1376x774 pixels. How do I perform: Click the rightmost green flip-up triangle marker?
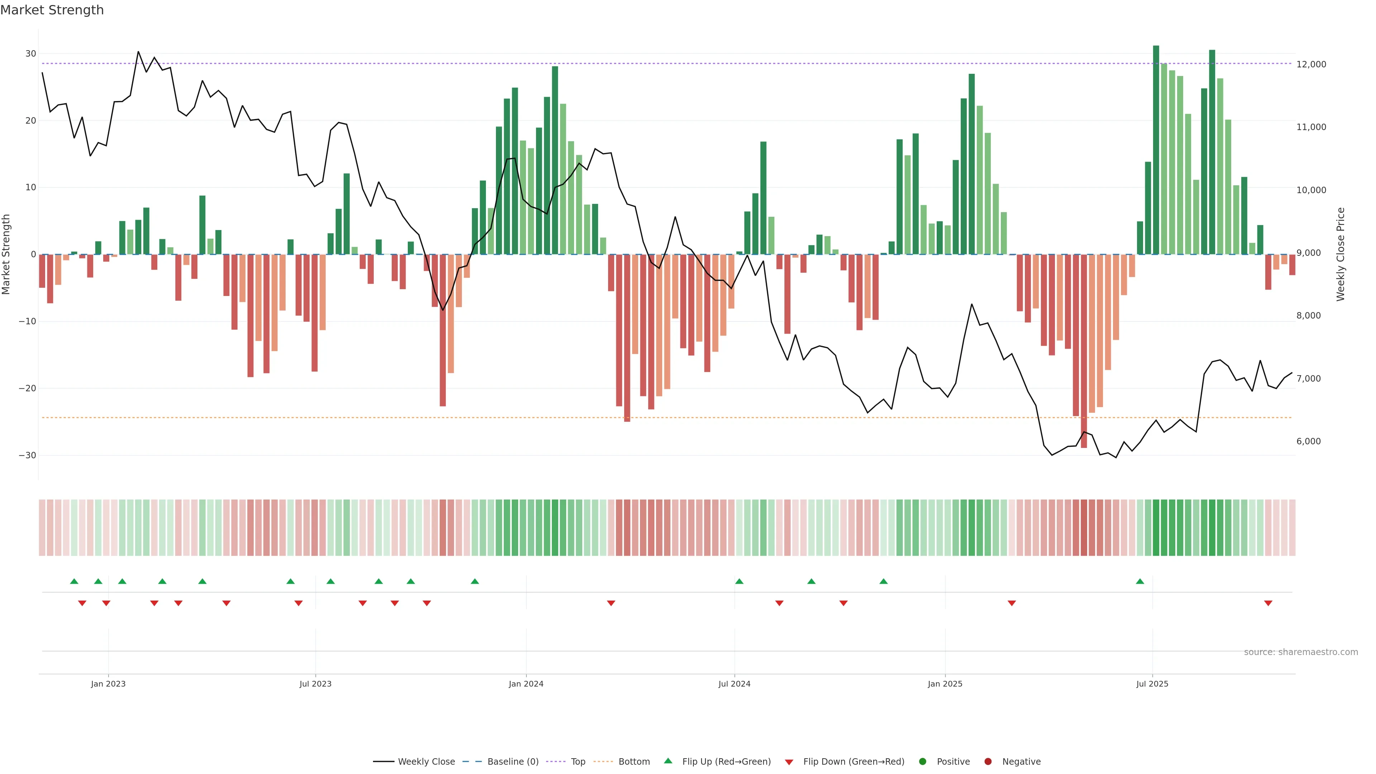[x=1140, y=581]
